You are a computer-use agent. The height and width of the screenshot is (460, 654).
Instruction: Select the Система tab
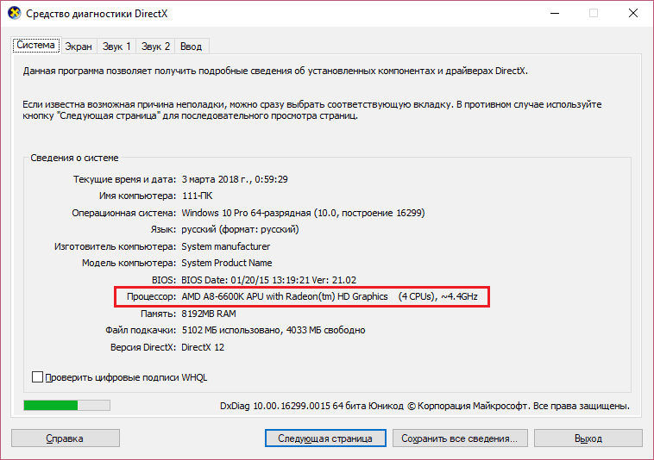tap(36, 45)
